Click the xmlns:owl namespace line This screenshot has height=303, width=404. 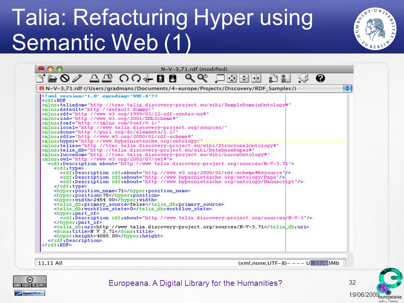(x=107, y=159)
